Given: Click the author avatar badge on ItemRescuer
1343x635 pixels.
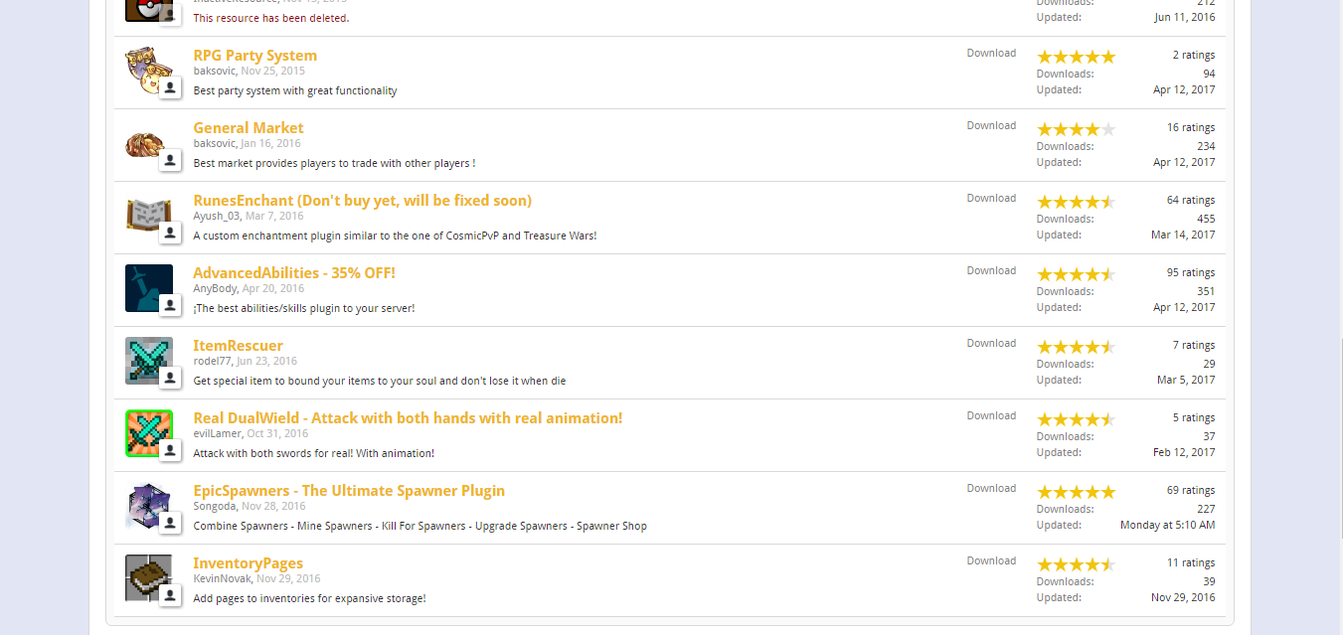Looking at the screenshot, I should coord(170,378).
